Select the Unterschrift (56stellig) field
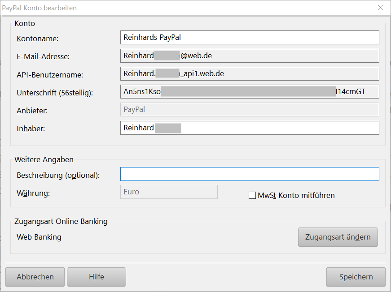The width and height of the screenshot is (391, 292). (250, 92)
